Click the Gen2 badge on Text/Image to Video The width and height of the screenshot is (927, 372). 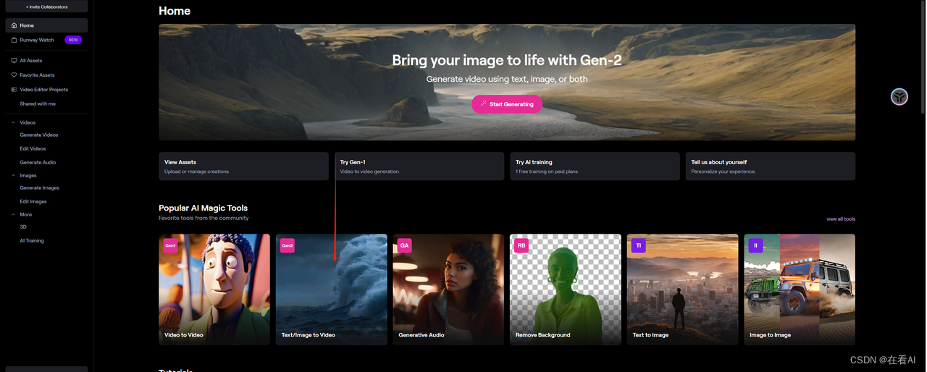pos(288,245)
